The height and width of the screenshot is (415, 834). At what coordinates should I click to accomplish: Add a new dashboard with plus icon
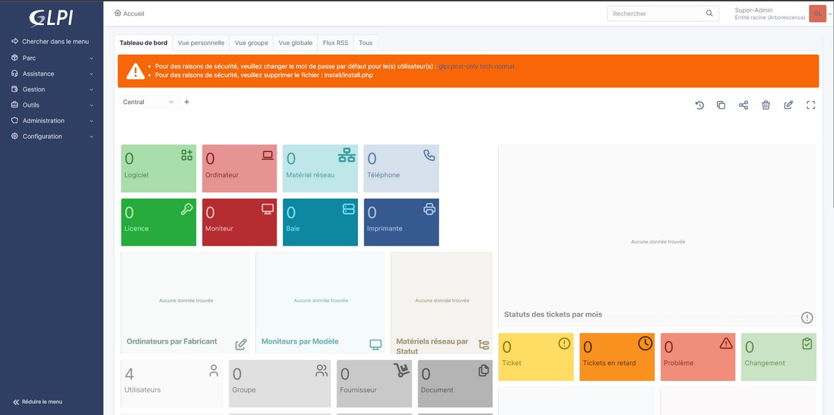point(186,102)
